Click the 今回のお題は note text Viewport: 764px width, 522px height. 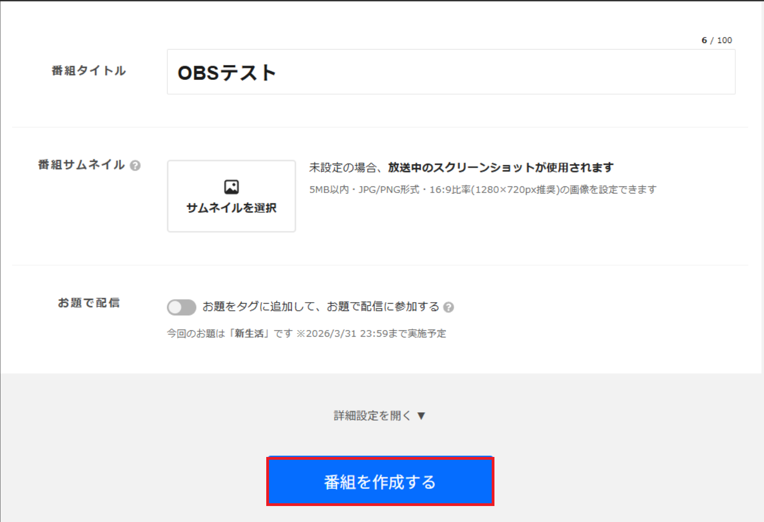coord(196,333)
